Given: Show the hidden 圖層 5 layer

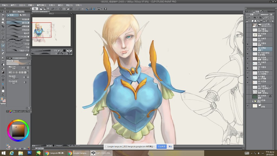Looking at the screenshot, I should tap(247, 40).
